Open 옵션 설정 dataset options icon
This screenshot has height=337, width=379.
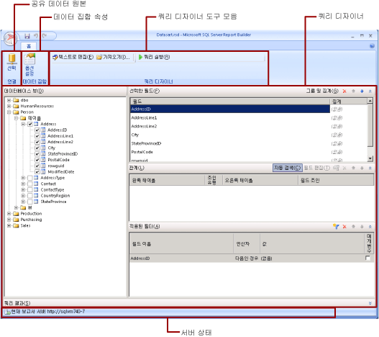pos(29,64)
